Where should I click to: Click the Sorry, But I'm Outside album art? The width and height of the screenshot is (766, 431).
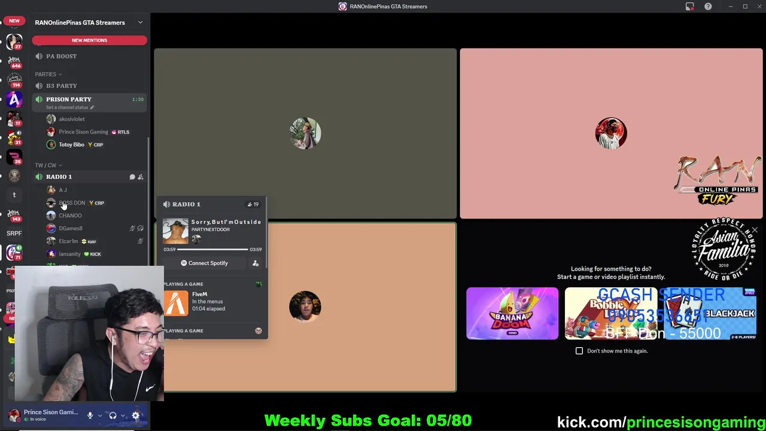176,232
